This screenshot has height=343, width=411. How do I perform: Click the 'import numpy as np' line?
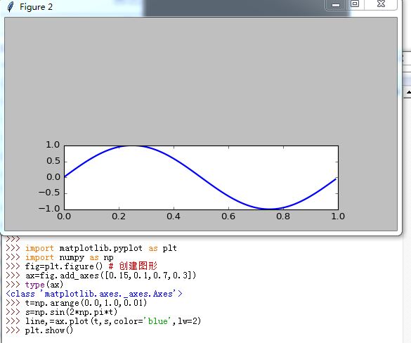[x=69, y=257]
